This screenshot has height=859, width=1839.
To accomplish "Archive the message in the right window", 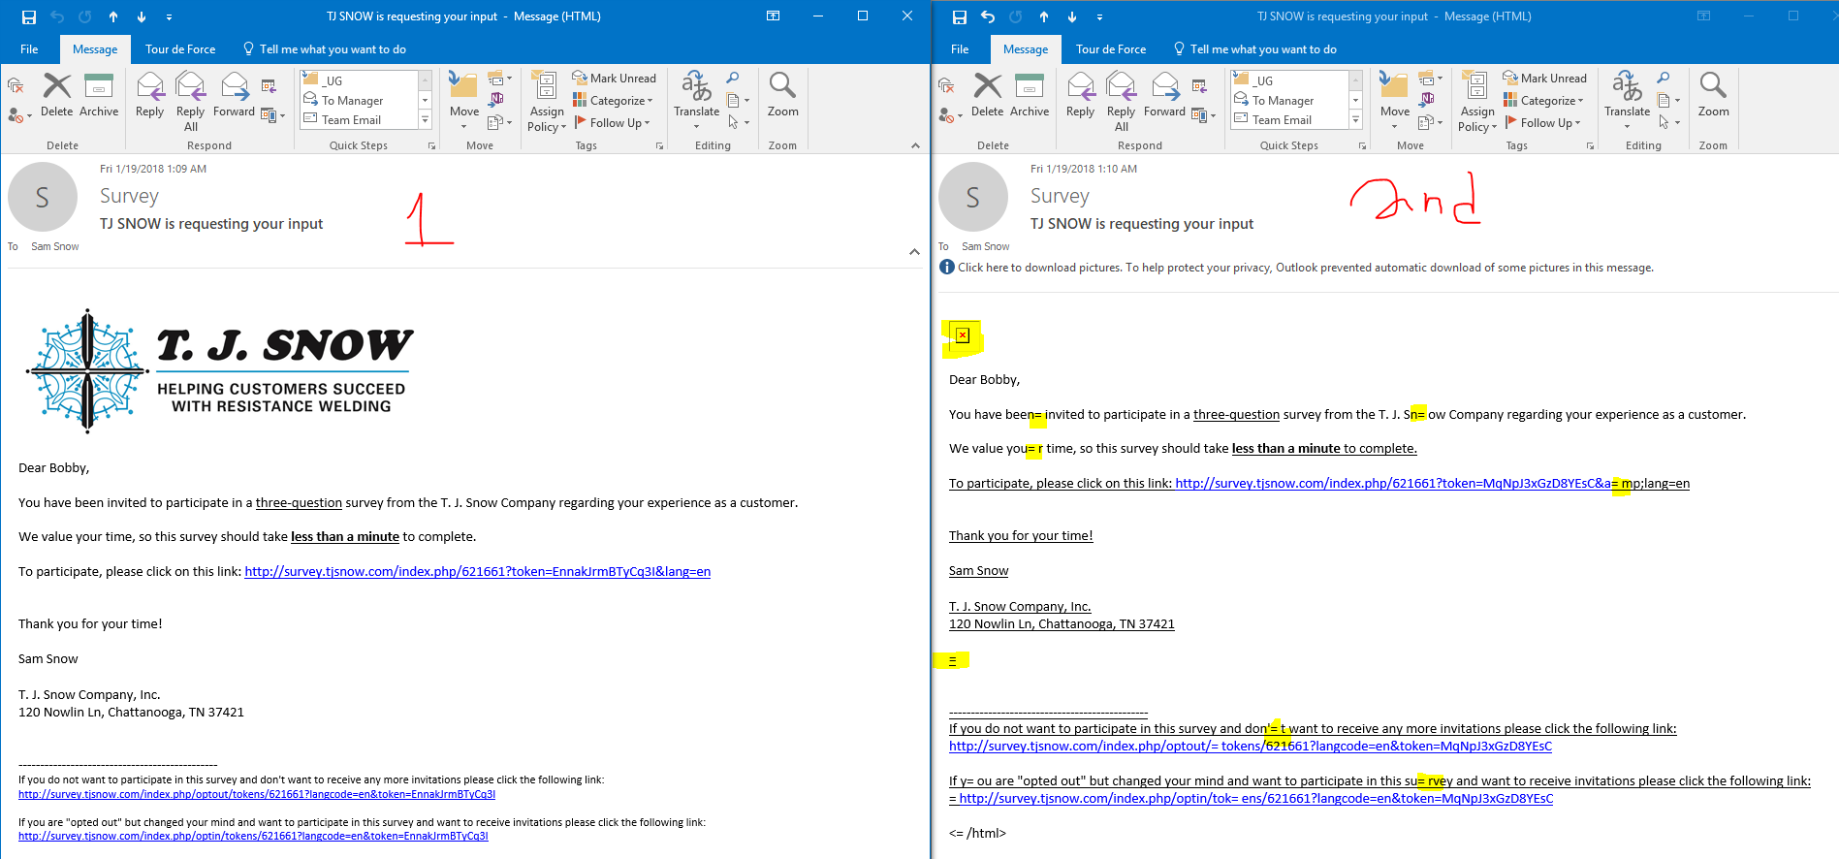I will pos(1029,96).
